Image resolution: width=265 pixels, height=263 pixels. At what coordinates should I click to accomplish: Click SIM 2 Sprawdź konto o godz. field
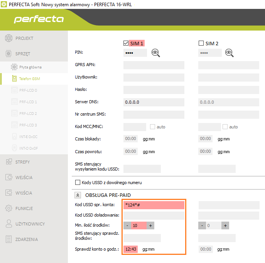[x=206, y=249]
